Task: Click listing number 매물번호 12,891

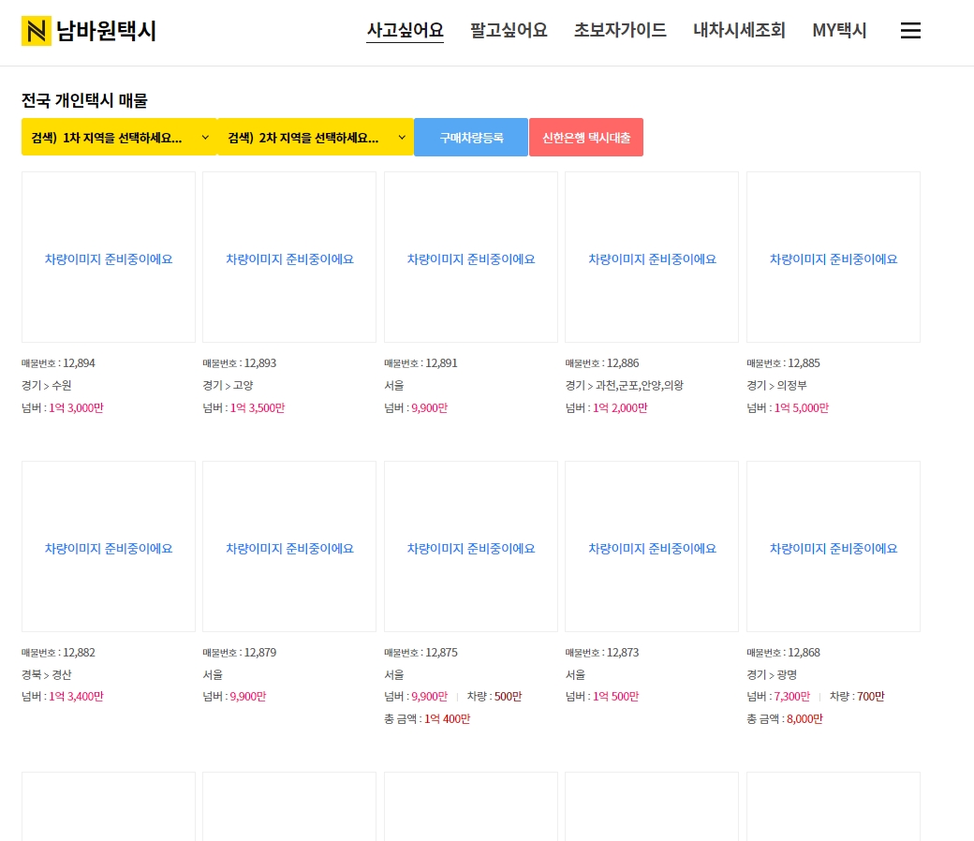Action: [x=421, y=362]
